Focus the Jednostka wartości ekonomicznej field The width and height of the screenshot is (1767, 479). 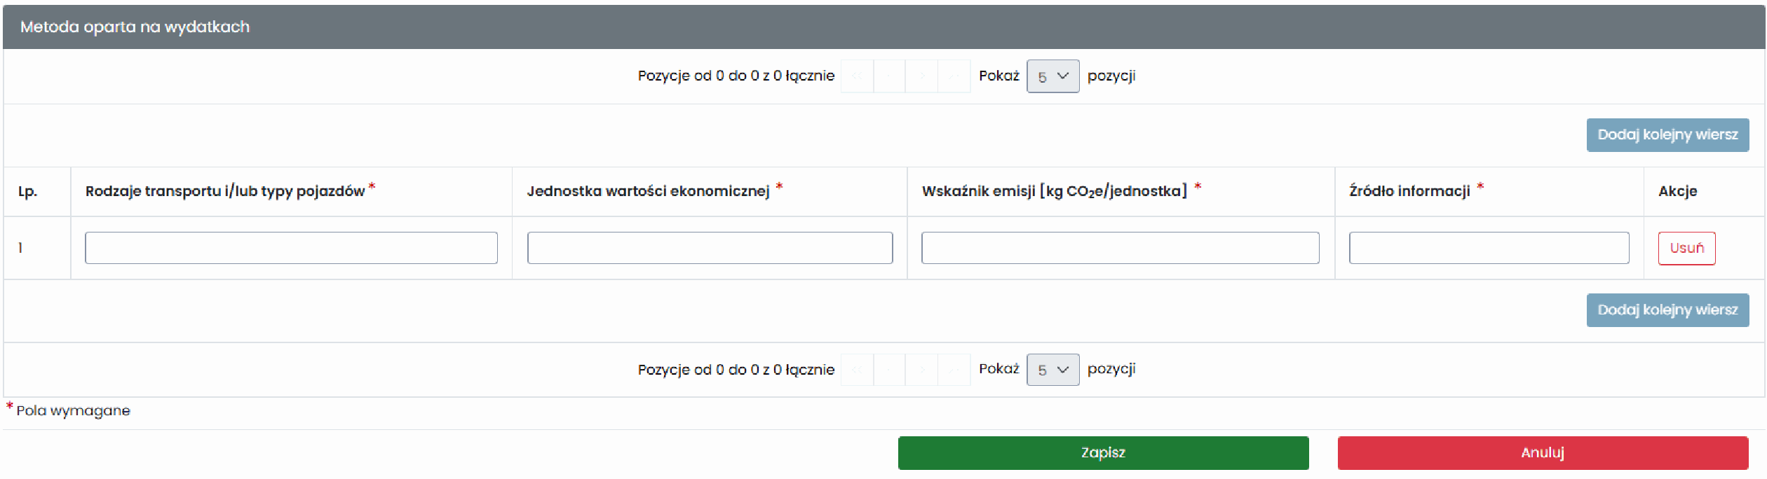(710, 248)
